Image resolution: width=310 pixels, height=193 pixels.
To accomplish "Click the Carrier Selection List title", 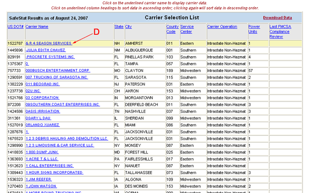I will [172, 18].
